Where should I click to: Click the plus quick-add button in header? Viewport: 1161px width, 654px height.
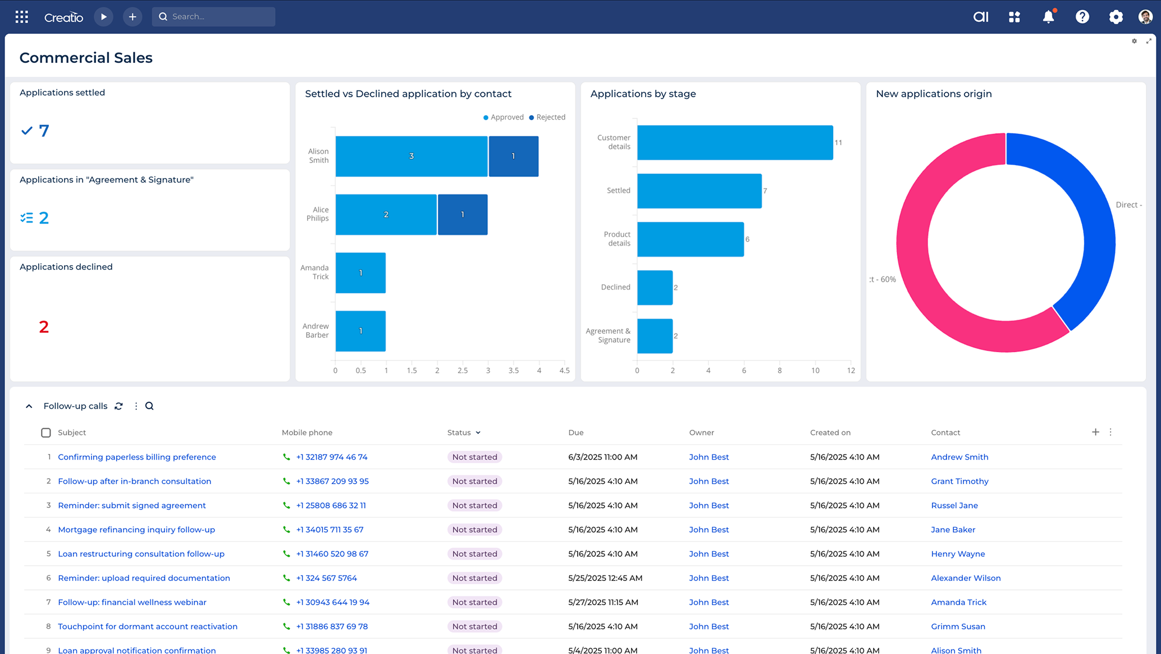tap(132, 17)
